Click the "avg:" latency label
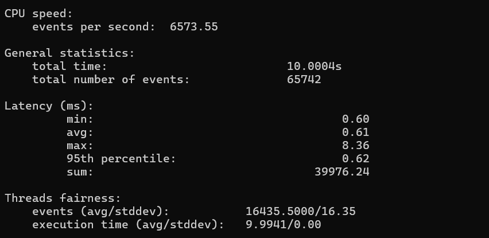489x238 pixels. click(x=80, y=132)
